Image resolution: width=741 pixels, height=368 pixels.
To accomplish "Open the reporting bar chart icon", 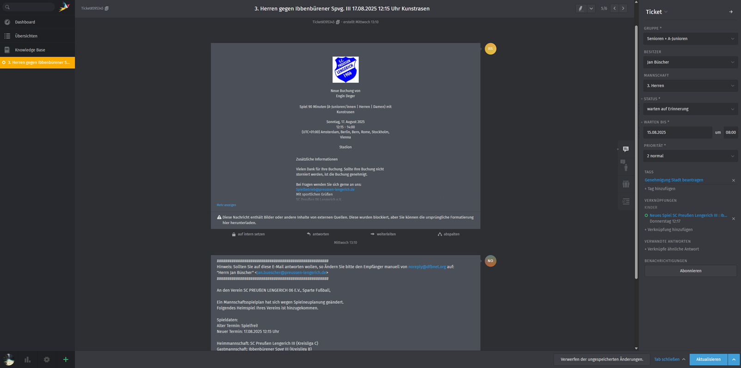I will (28, 359).
